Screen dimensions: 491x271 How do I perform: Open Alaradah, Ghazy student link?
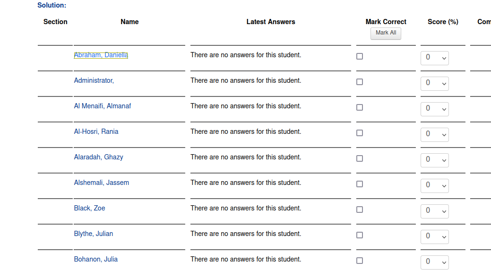[x=99, y=157]
